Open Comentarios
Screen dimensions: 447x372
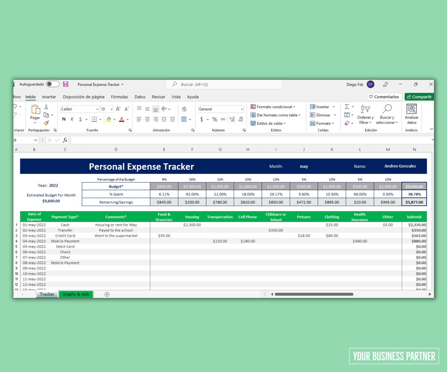pos(384,97)
